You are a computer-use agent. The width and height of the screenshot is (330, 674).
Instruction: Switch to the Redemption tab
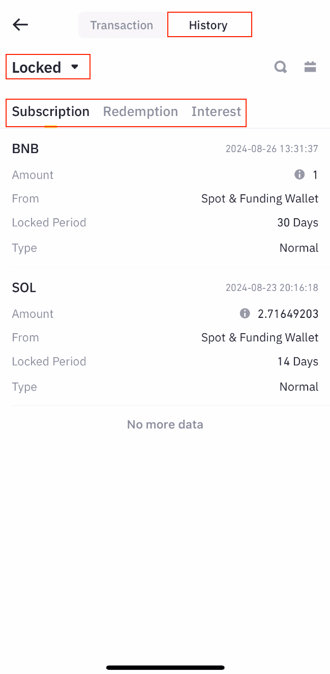140,111
